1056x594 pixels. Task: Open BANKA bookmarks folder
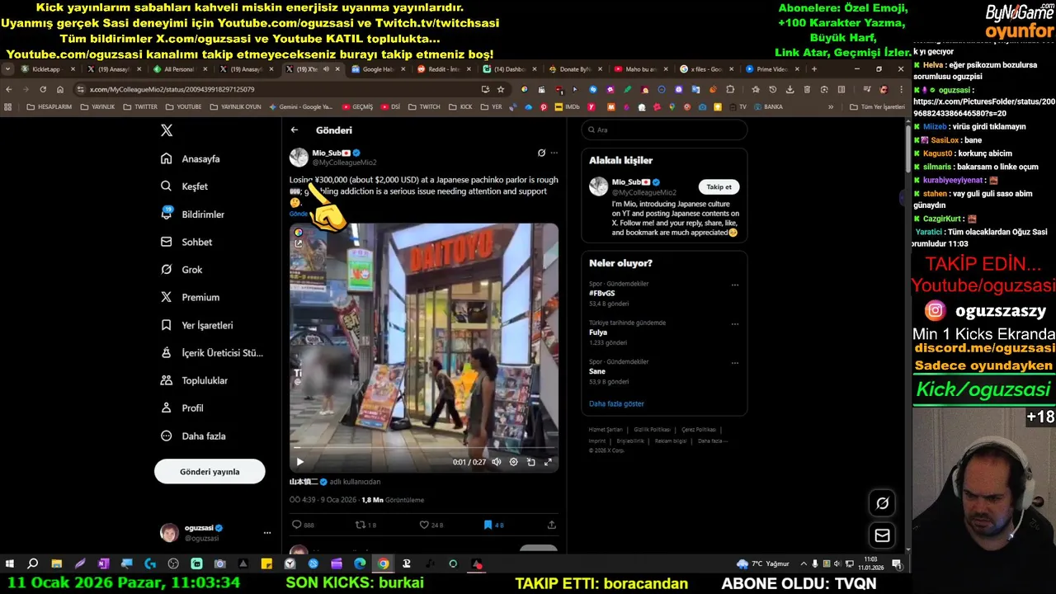767,107
